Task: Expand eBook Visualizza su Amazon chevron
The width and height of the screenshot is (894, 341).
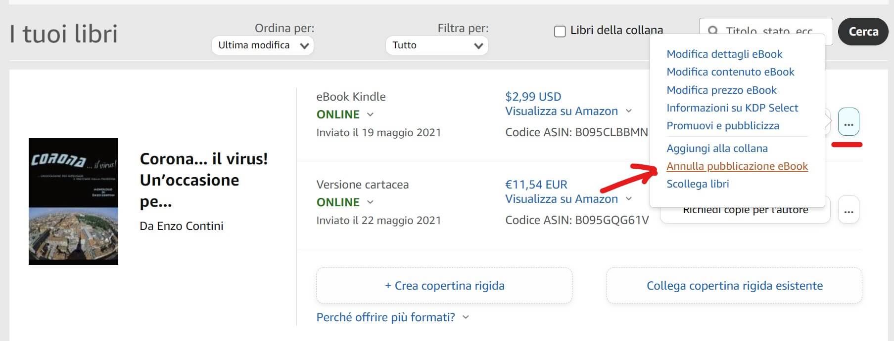Action: (x=629, y=111)
